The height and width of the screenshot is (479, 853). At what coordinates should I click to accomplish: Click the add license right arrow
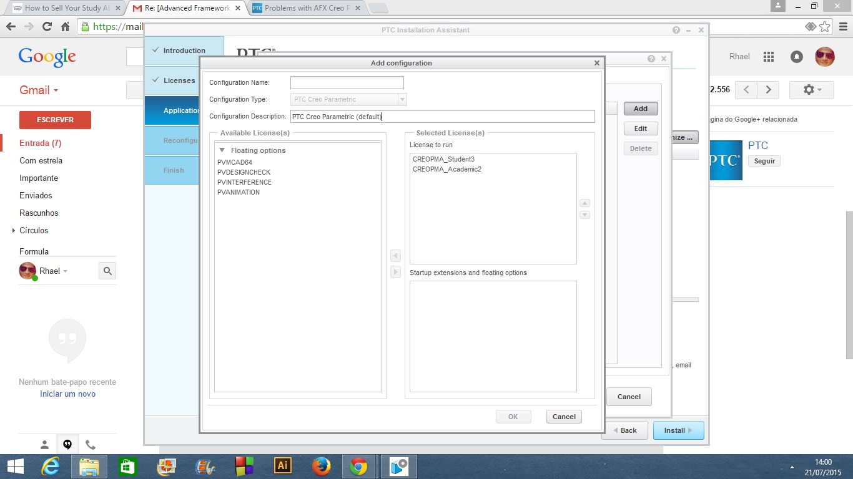[x=395, y=272]
